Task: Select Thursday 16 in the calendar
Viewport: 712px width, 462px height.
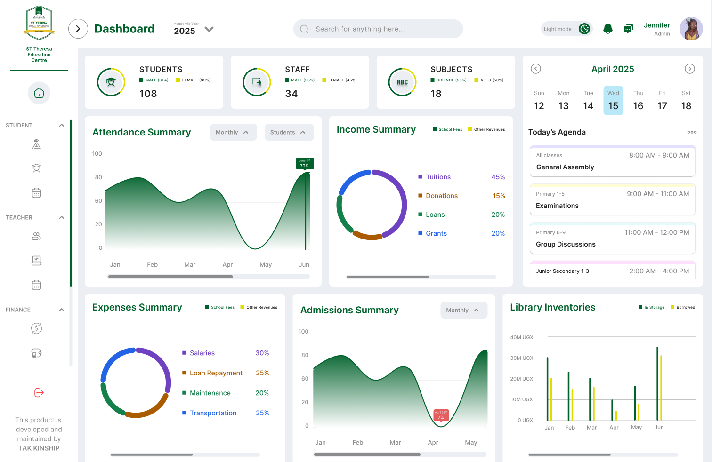Action: point(638,100)
